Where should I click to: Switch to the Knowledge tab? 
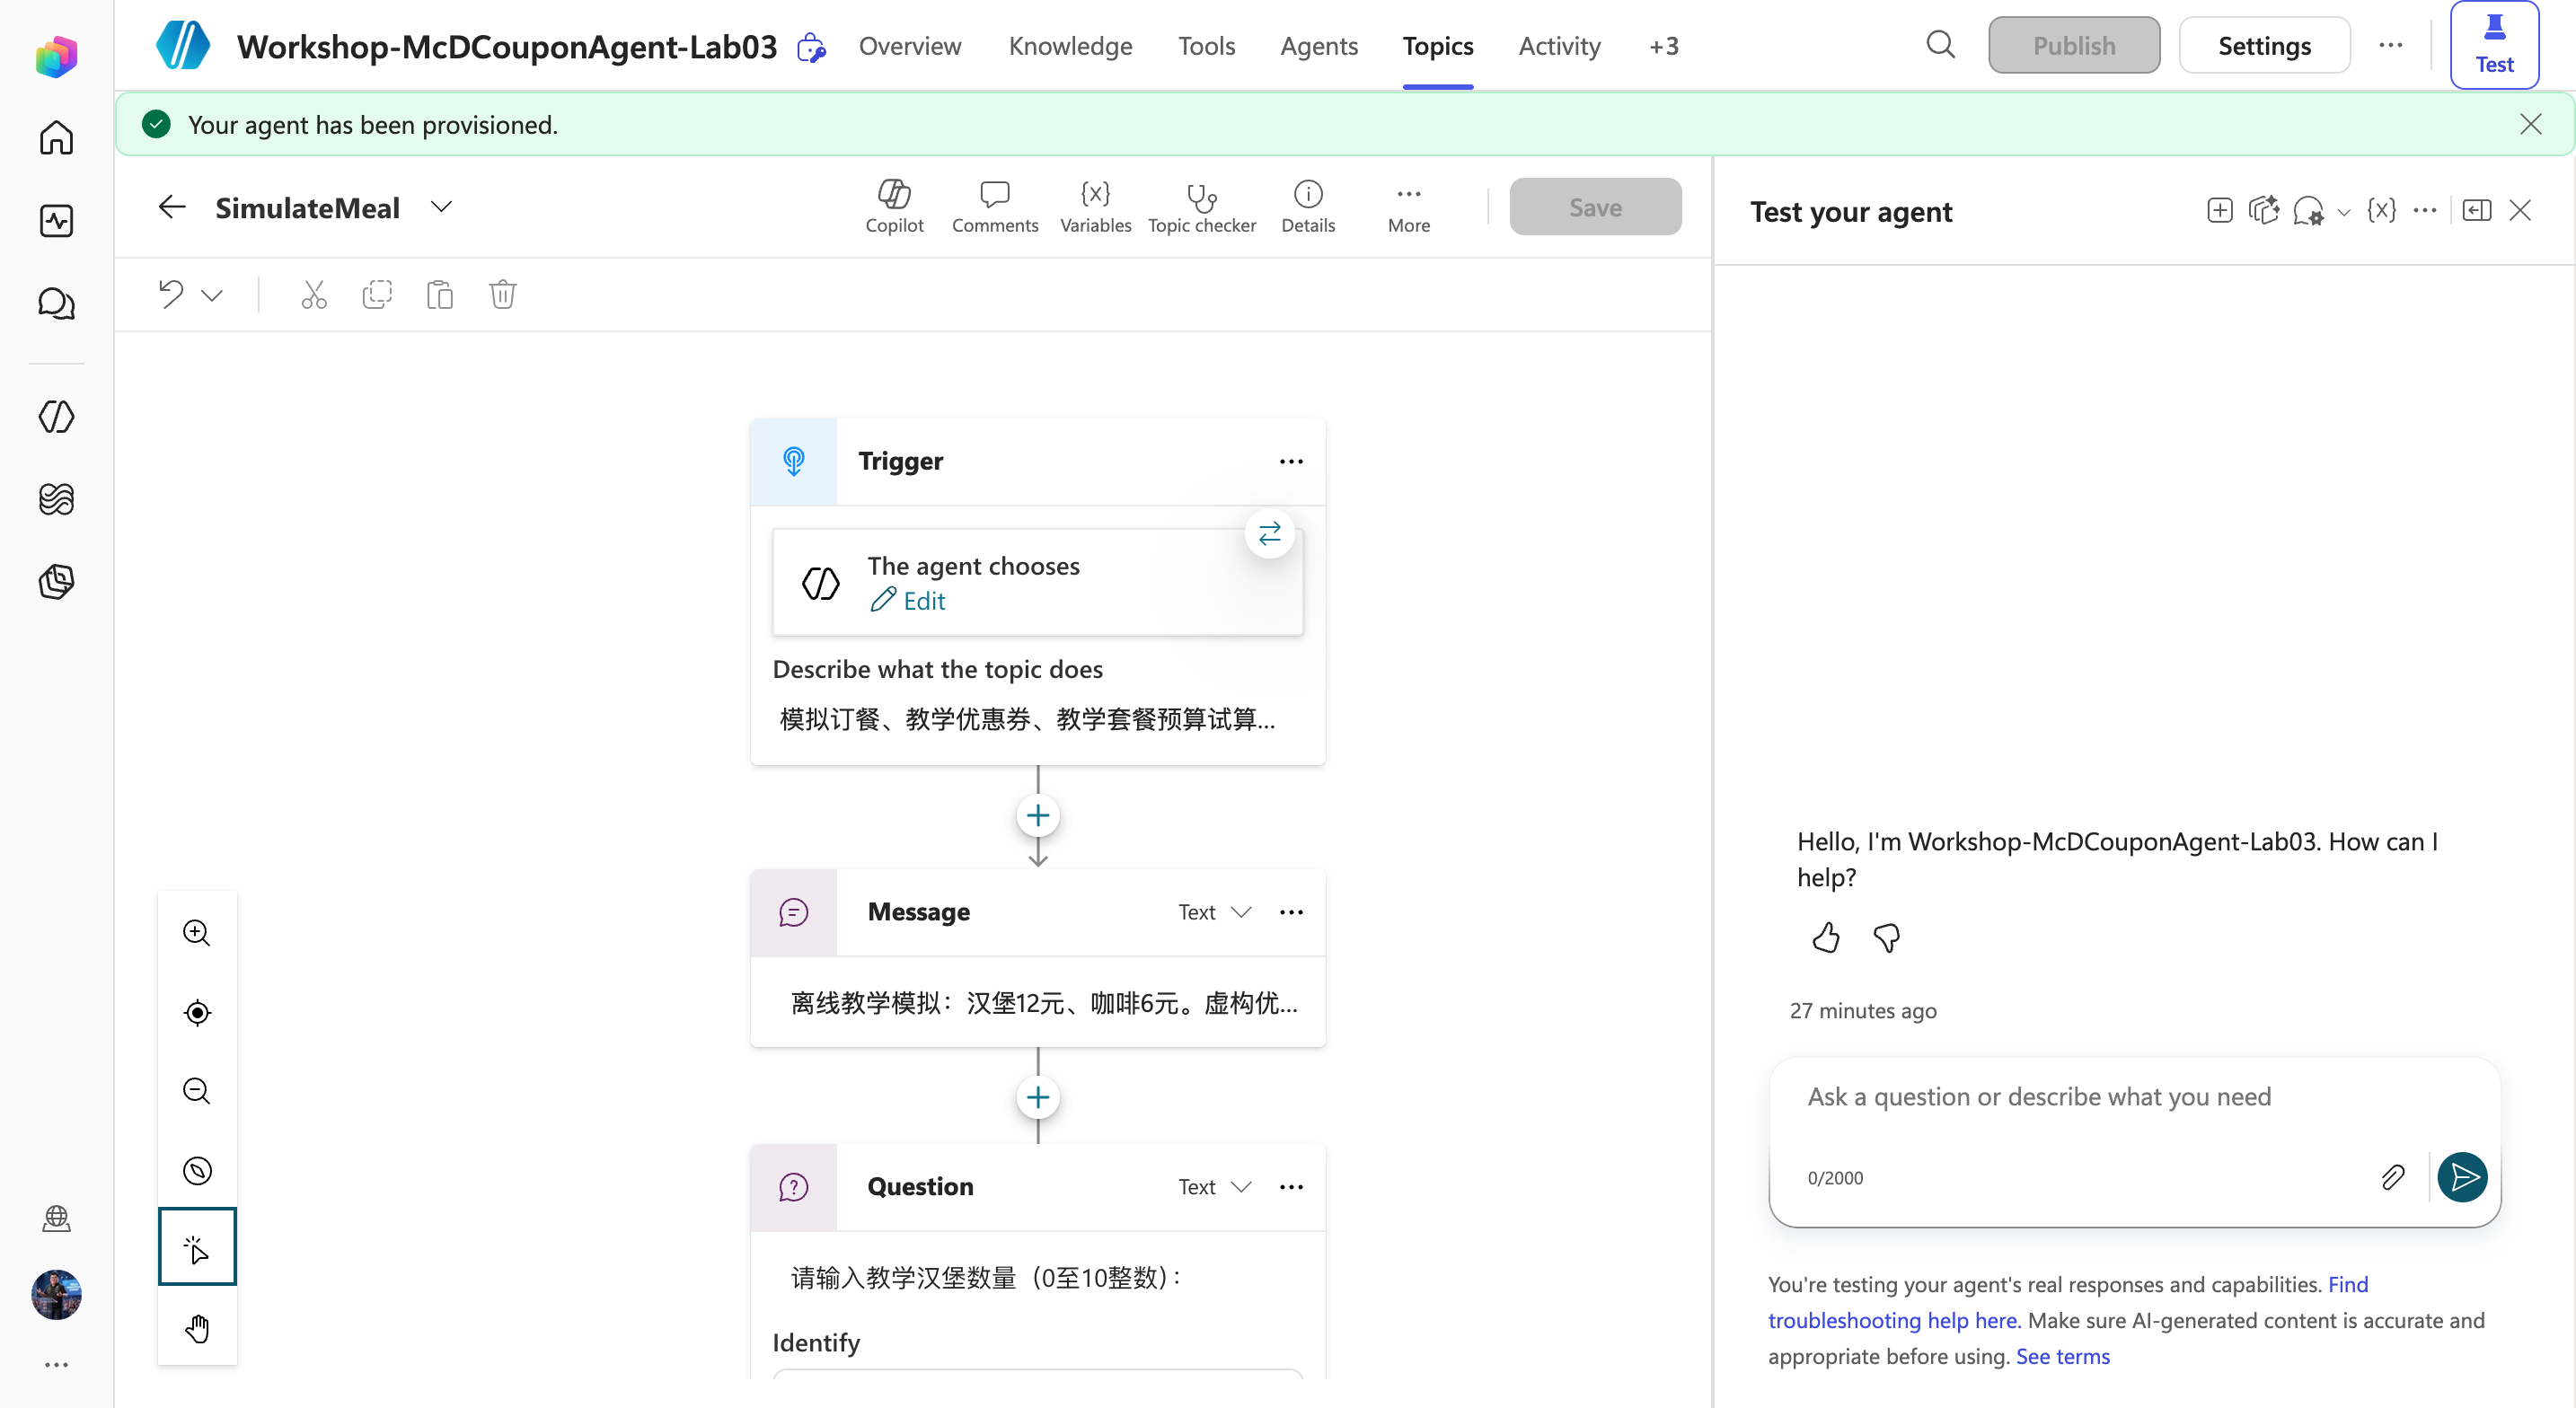pyautogui.click(x=1070, y=46)
